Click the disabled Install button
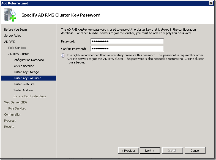Viewport: 216px width, 160px height. point(173,150)
